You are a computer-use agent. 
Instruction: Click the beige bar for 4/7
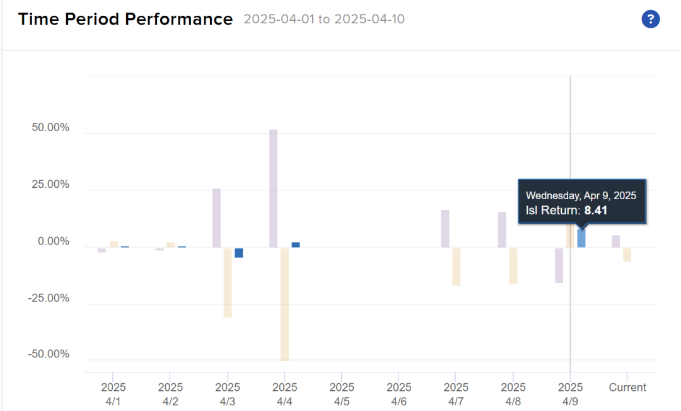[456, 267]
